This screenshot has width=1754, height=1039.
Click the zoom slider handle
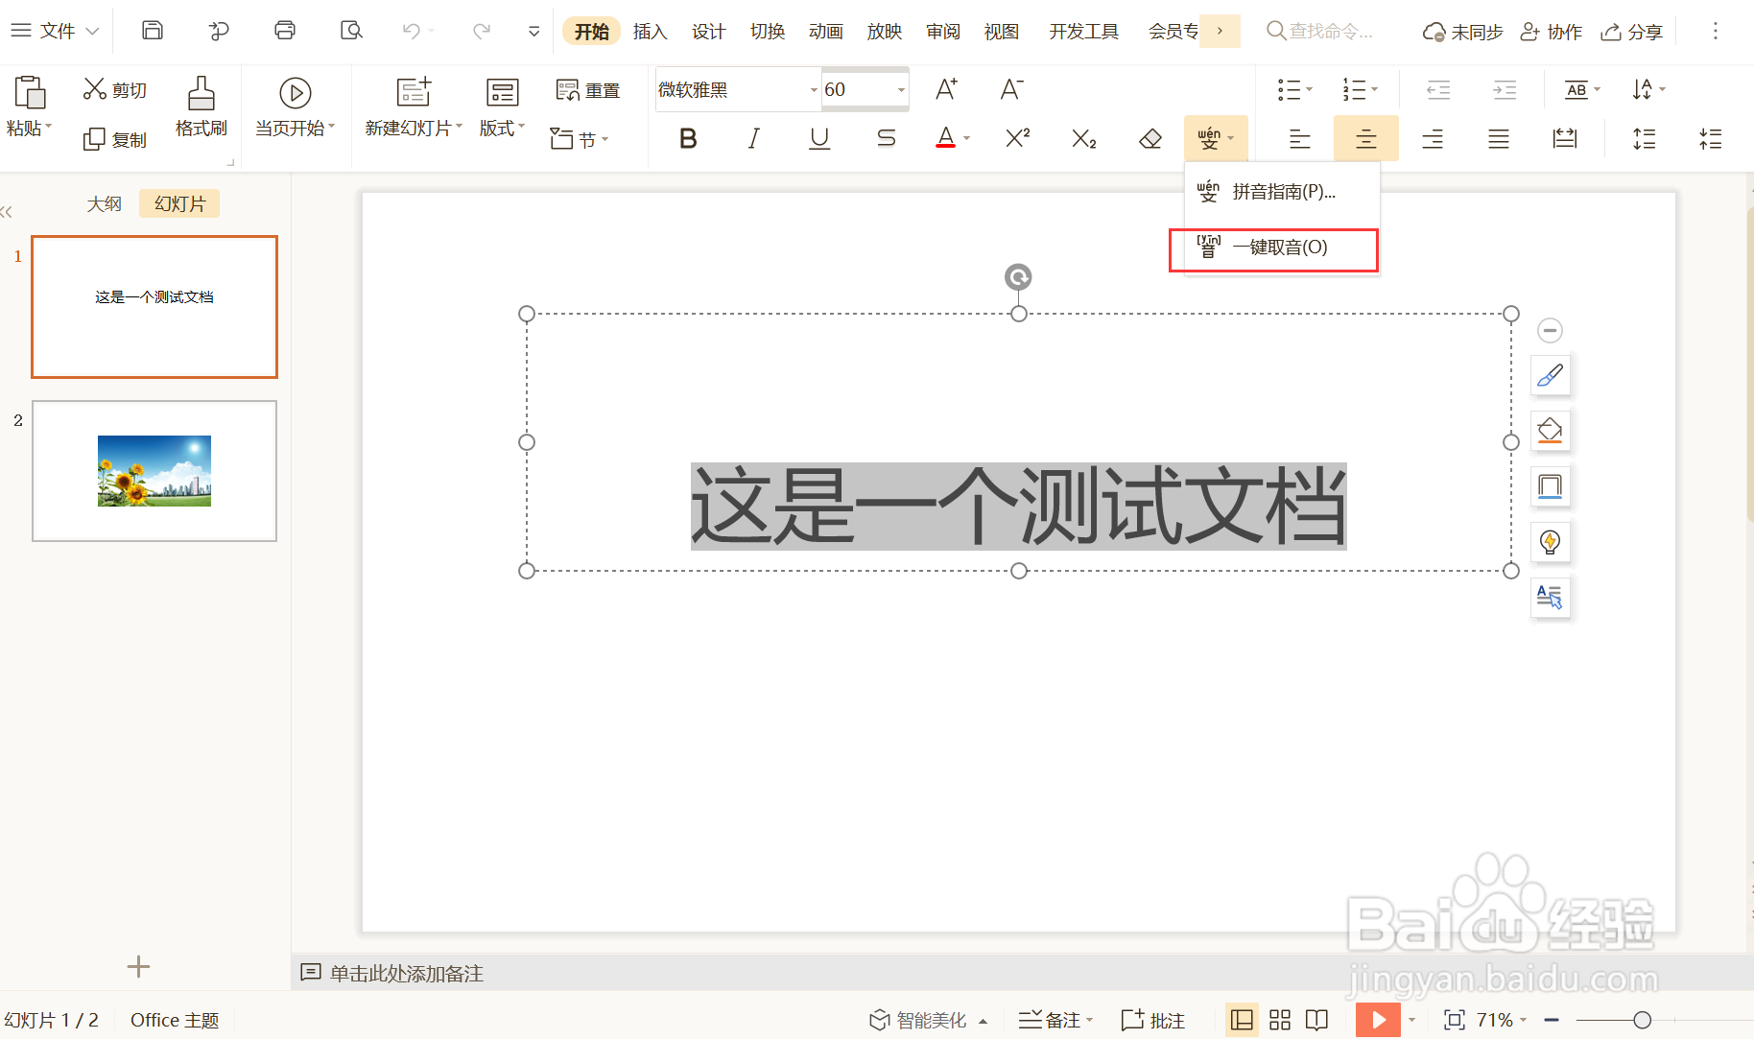coord(1642,1020)
